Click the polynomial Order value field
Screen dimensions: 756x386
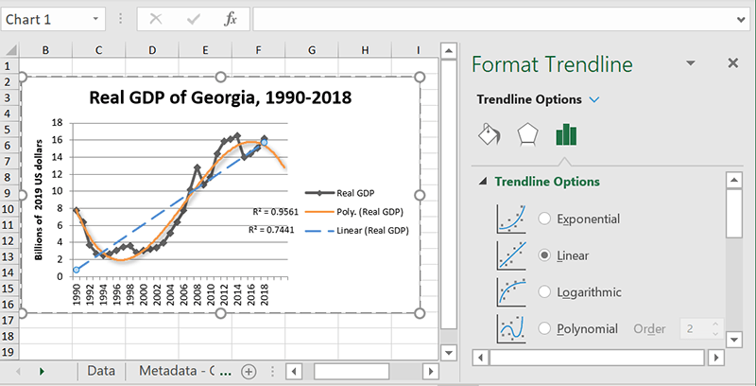[696, 329]
